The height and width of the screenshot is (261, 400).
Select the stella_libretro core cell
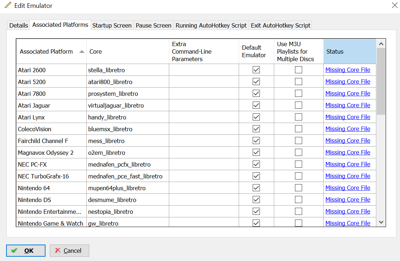[x=128, y=70]
